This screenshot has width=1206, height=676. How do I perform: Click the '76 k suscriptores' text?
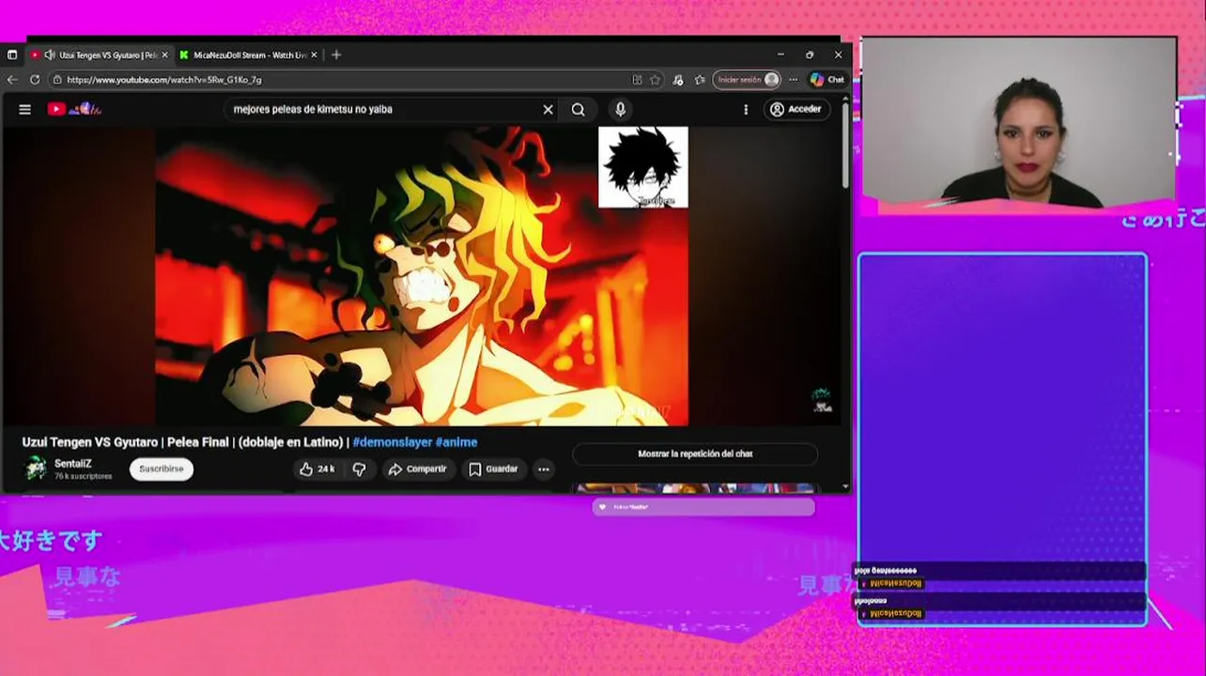pyautogui.click(x=84, y=477)
